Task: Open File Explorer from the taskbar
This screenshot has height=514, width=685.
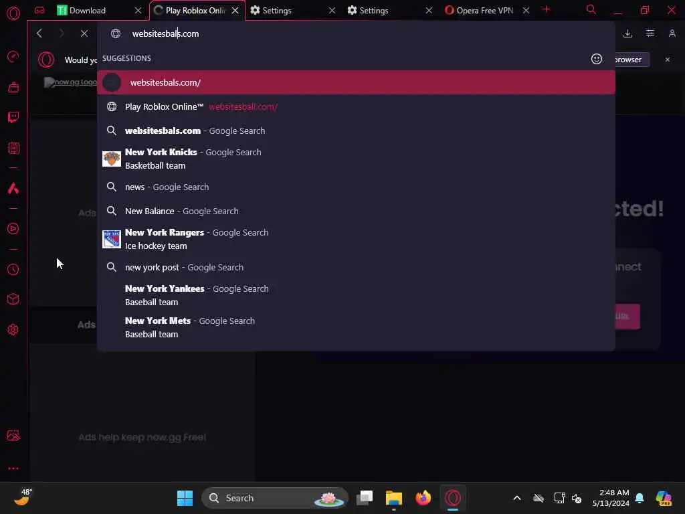Action: coord(393,498)
